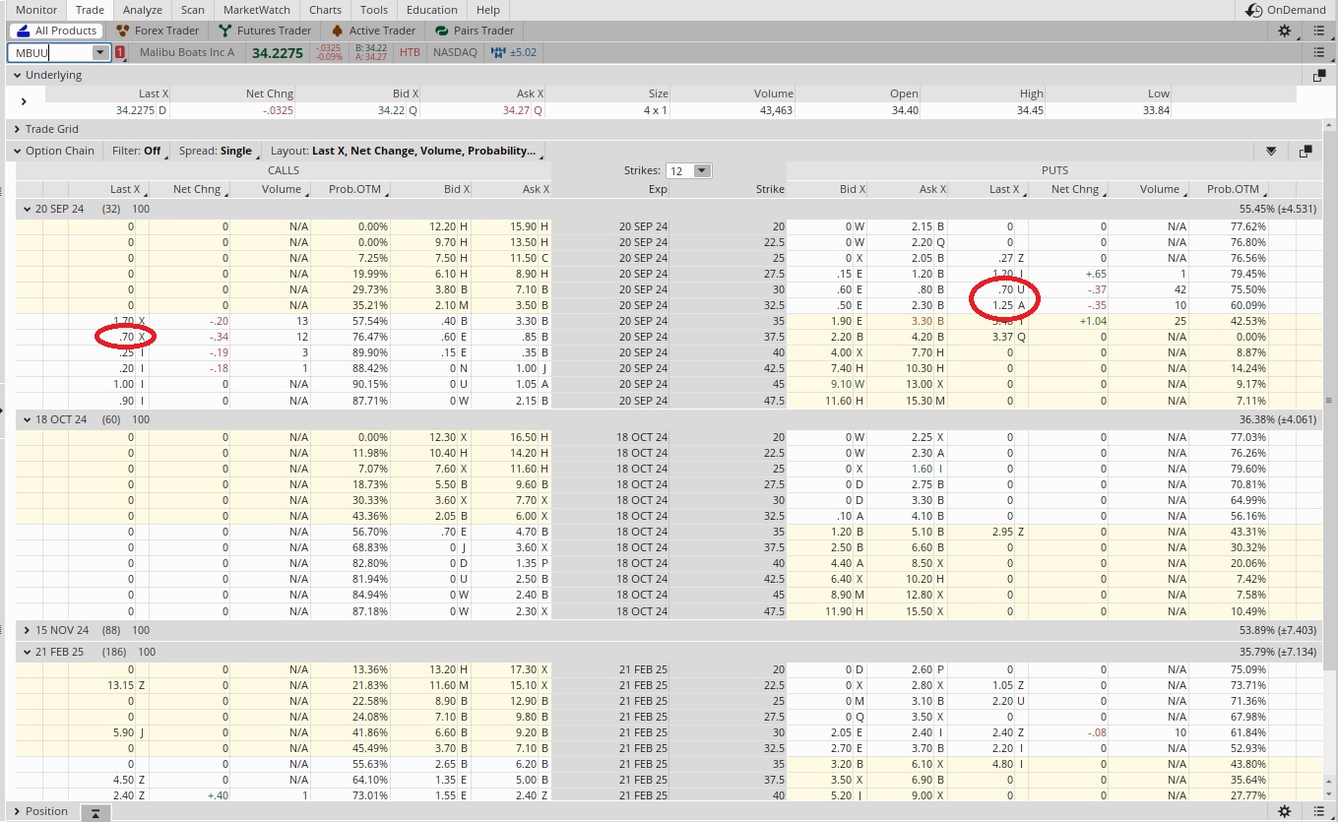Image resolution: width=1338 pixels, height=822 pixels.
Task: Click the MMM expected move ±5.02 indicator
Action: (513, 52)
